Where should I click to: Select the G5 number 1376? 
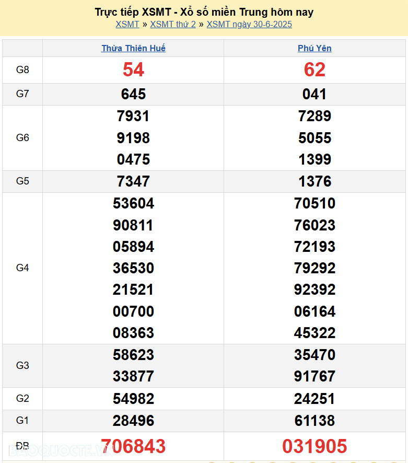314,181
